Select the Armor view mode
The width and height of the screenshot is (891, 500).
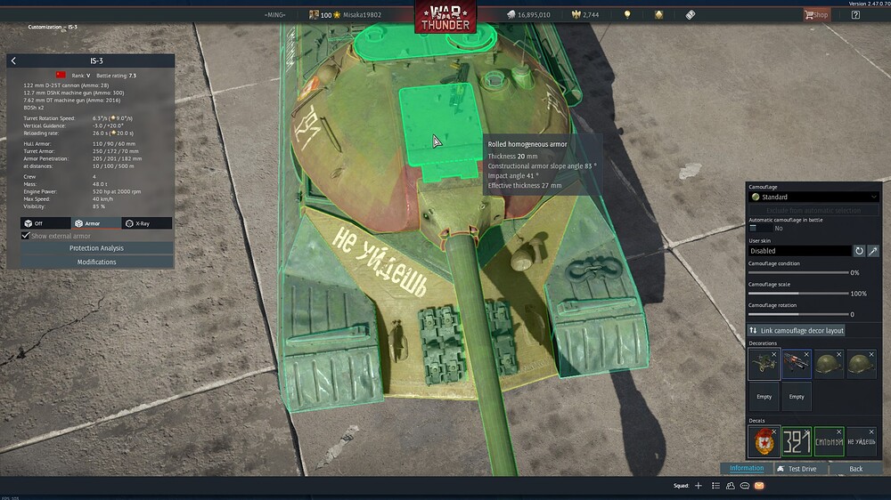96,223
